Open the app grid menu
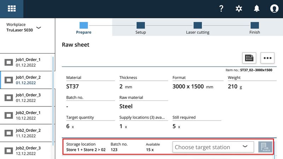This screenshot has height=159, width=283. click(12, 9)
